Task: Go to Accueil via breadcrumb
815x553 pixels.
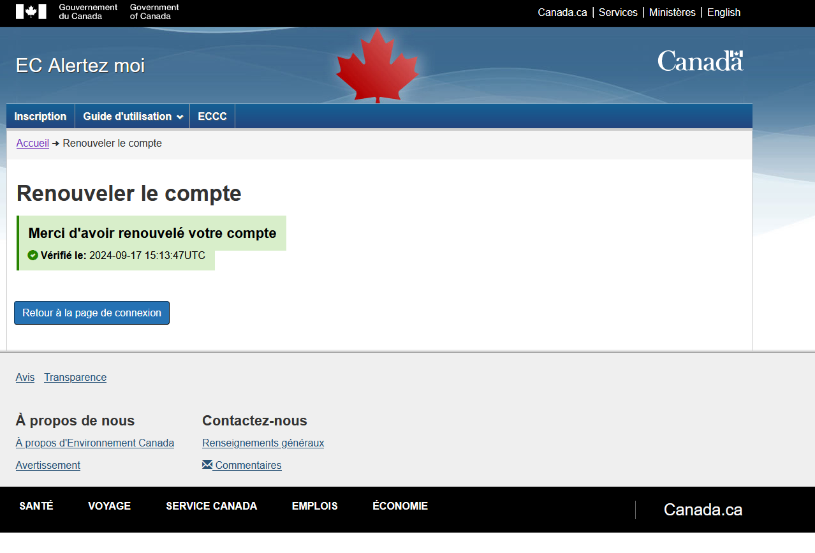Action: (x=33, y=144)
